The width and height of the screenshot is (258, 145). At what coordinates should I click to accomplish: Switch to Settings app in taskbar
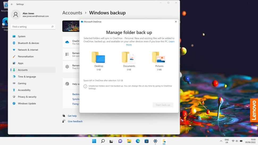point(155,141)
